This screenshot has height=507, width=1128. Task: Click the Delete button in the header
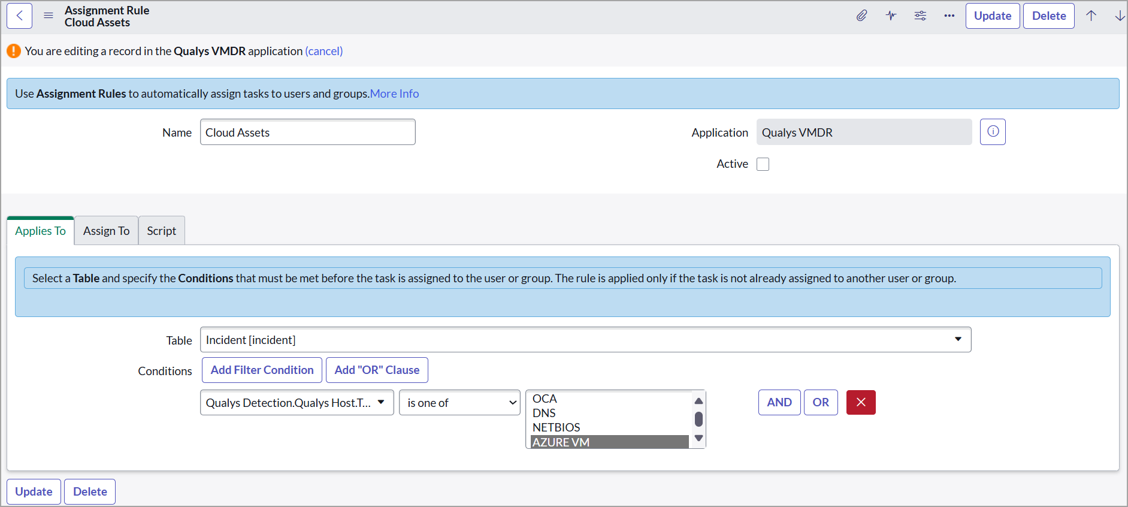[x=1049, y=16]
